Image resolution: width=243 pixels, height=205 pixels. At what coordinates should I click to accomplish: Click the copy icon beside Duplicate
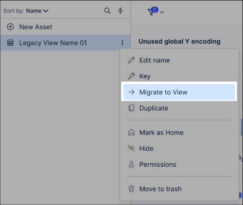131,108
